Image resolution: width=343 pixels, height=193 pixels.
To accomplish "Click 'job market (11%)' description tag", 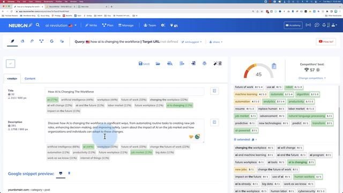I will (x=141, y=152).
